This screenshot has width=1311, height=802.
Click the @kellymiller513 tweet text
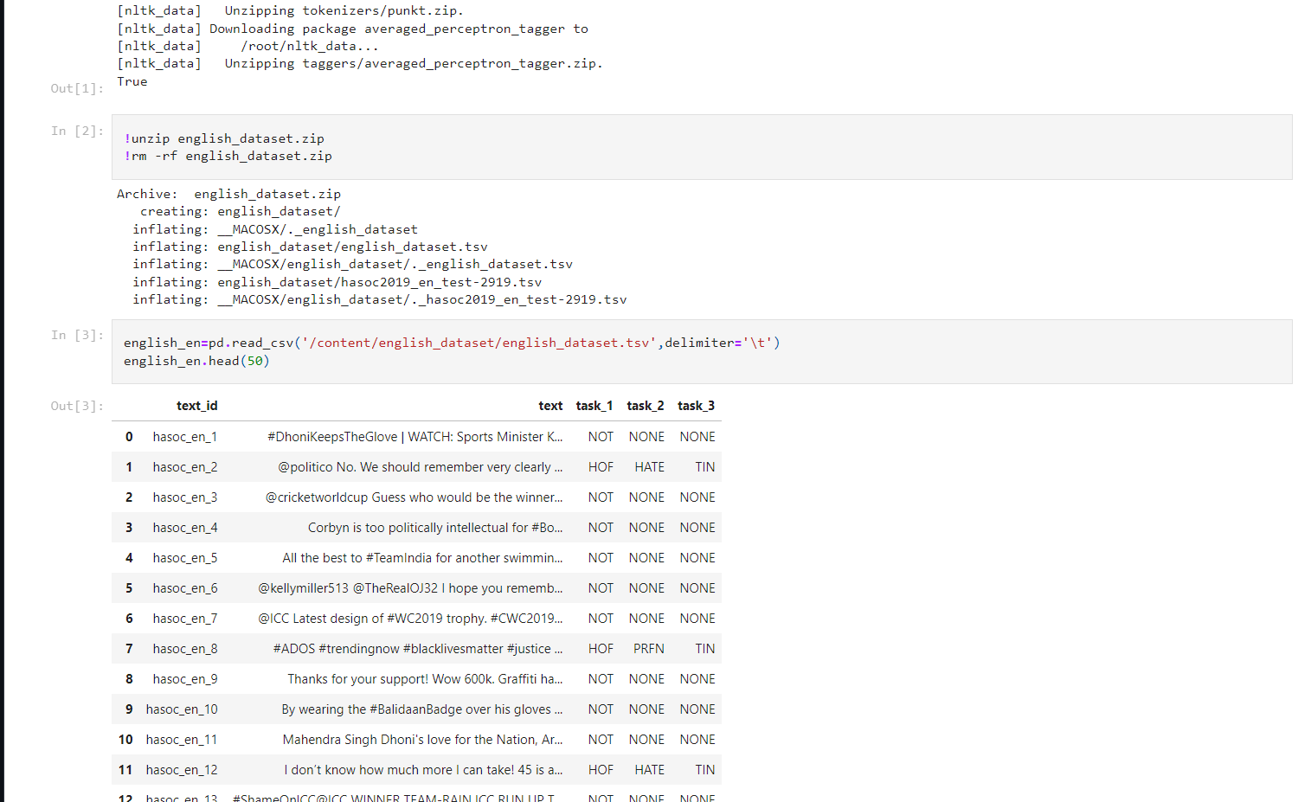coord(411,588)
